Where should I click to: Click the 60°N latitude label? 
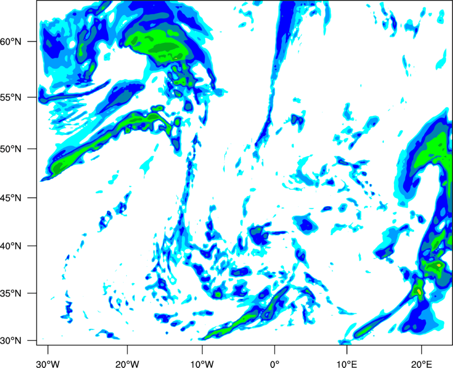pyautogui.click(x=11, y=41)
